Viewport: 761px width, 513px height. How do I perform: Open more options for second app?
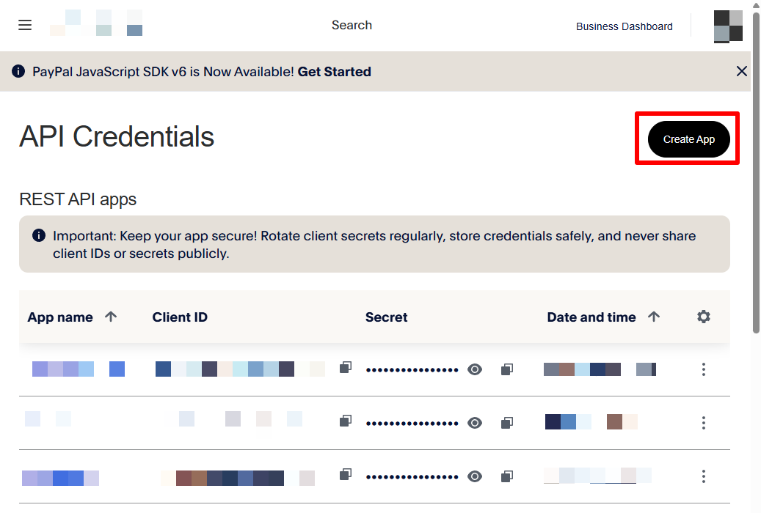(703, 423)
